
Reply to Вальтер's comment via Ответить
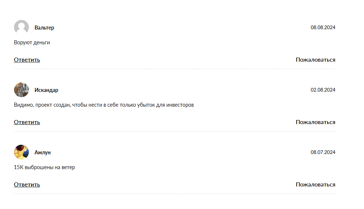(x=27, y=60)
